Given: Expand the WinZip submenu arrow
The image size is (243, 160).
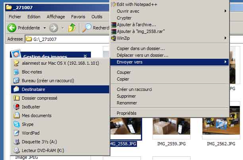Looking at the screenshot, I should point(226,38).
